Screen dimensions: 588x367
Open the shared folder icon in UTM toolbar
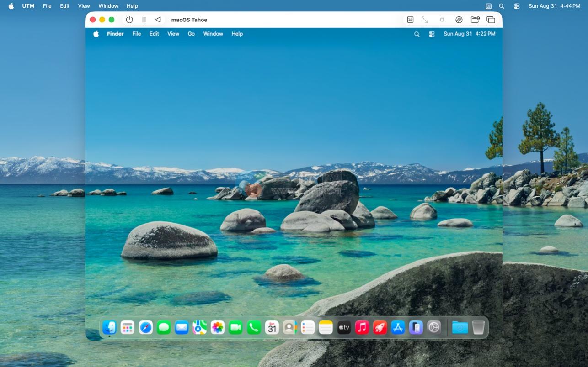pos(475,20)
